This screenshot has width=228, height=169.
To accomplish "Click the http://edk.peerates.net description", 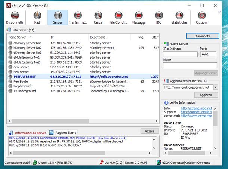I will tap(109, 77).
